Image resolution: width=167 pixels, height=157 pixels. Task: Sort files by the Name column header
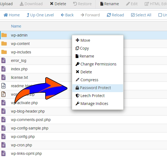tap(16, 26)
